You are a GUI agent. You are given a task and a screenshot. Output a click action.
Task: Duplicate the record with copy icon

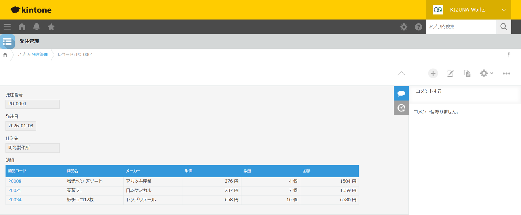(x=467, y=74)
